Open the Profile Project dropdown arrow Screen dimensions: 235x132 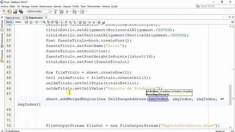(86, 11)
